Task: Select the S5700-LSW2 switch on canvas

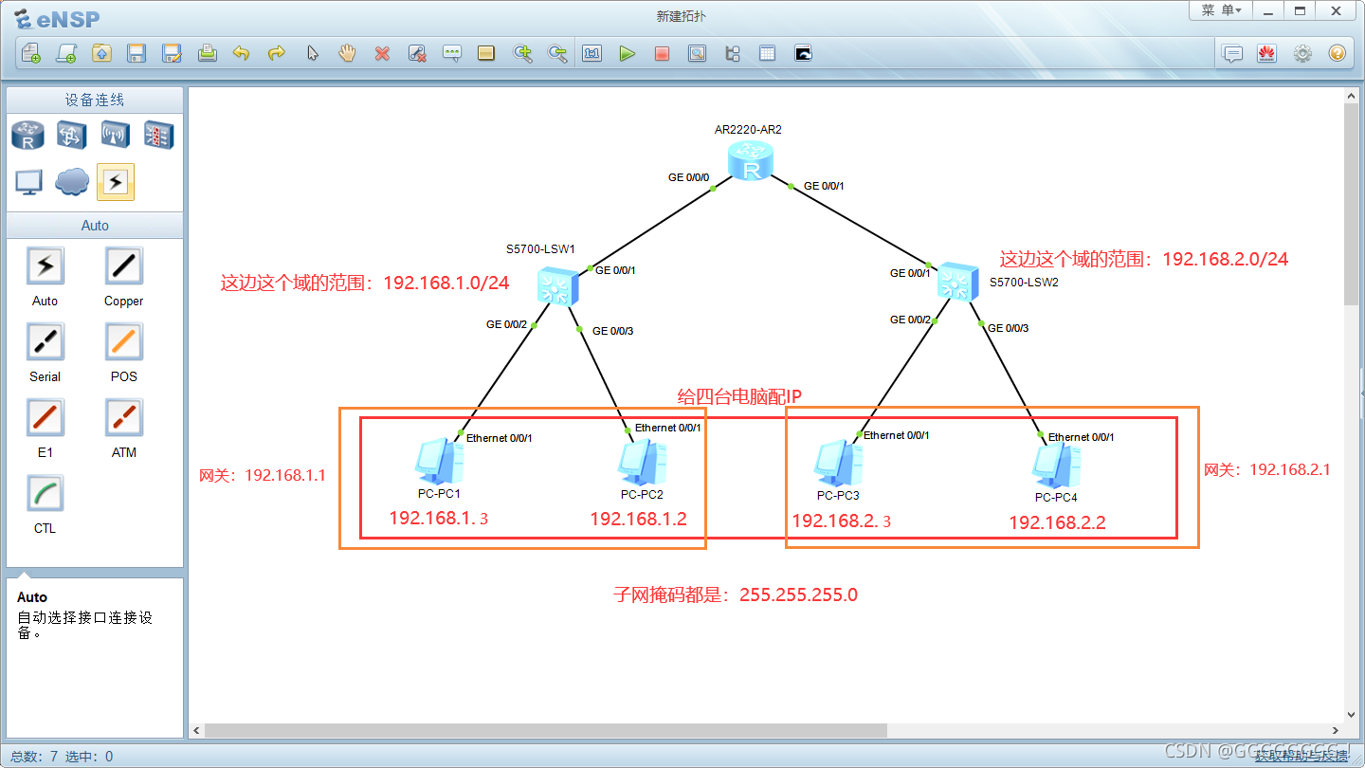Action: [958, 282]
